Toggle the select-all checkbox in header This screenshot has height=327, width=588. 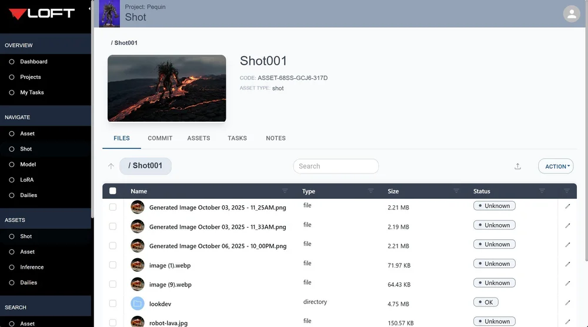(112, 191)
